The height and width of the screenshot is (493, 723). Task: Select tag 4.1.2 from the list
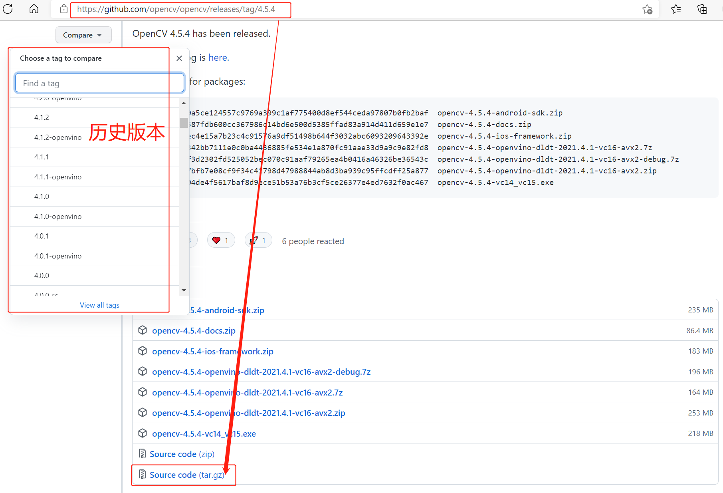tap(42, 117)
